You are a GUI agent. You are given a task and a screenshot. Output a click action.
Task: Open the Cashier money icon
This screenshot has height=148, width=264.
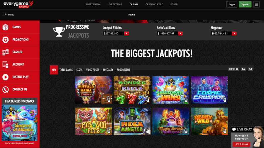(x=5, y=52)
